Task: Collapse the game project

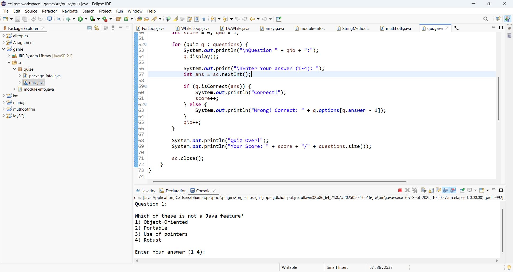Action: [x=3, y=49]
